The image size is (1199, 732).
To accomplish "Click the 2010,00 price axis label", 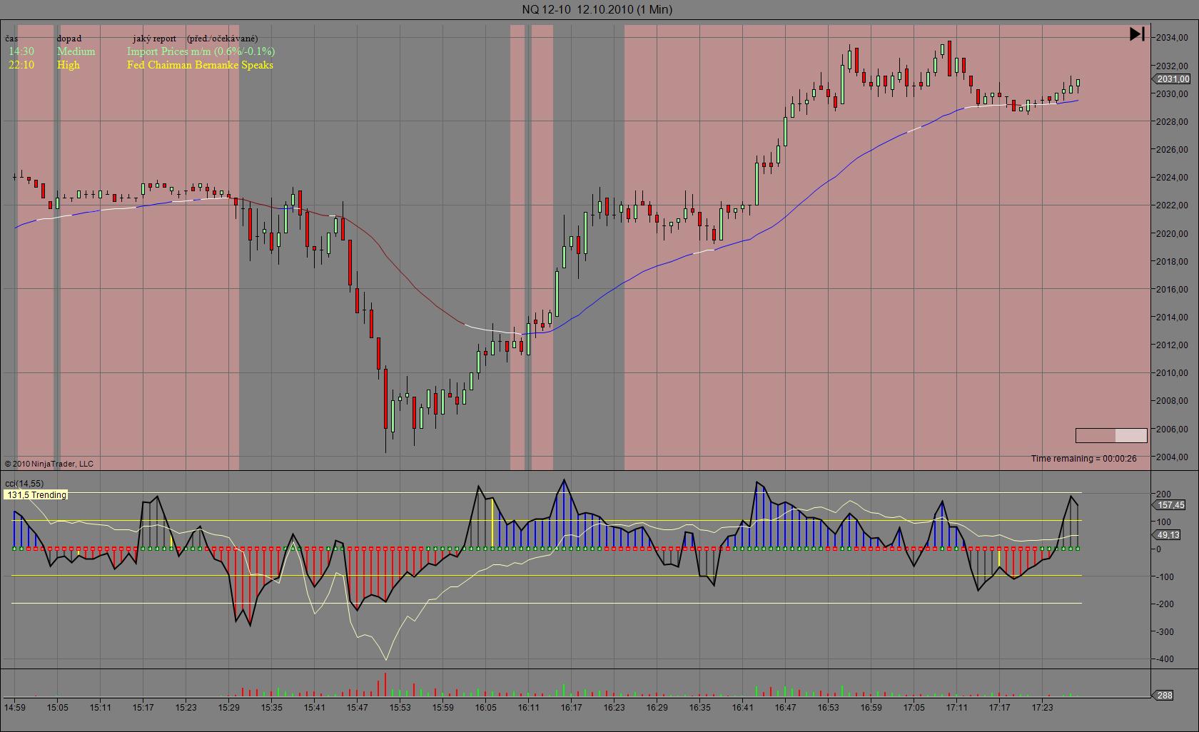I will 1173,373.
